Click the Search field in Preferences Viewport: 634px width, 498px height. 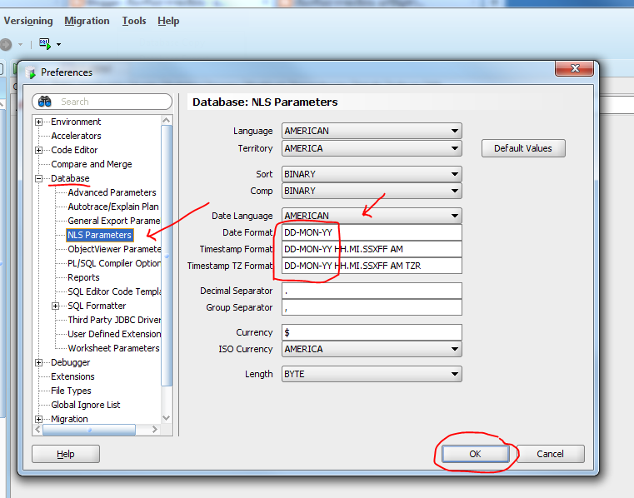[x=102, y=102]
